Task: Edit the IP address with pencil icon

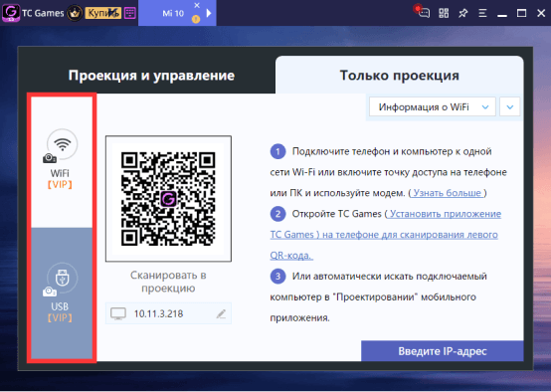Action: (221, 313)
